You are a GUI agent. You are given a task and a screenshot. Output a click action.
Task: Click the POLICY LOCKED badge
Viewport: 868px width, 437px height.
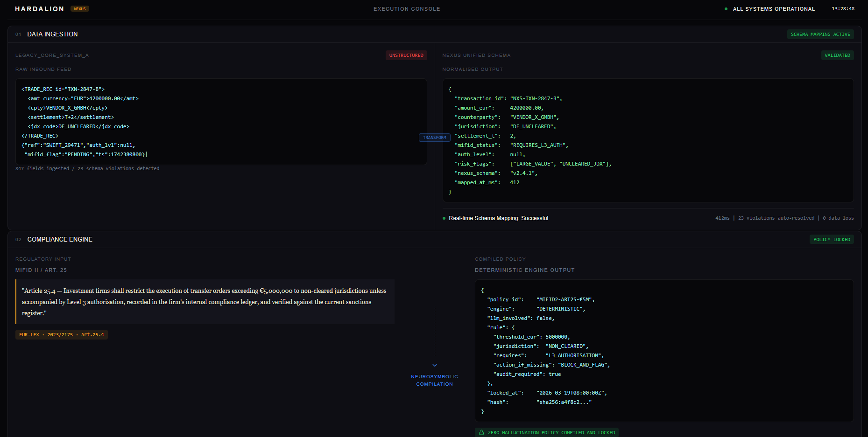[x=832, y=240]
